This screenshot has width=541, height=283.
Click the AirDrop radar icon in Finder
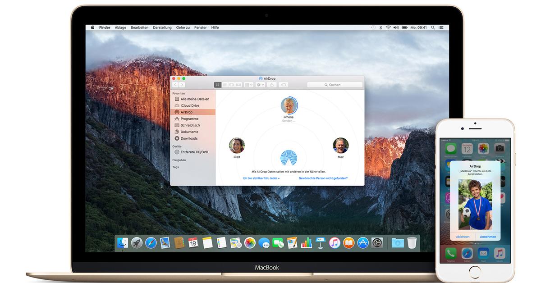(289, 158)
